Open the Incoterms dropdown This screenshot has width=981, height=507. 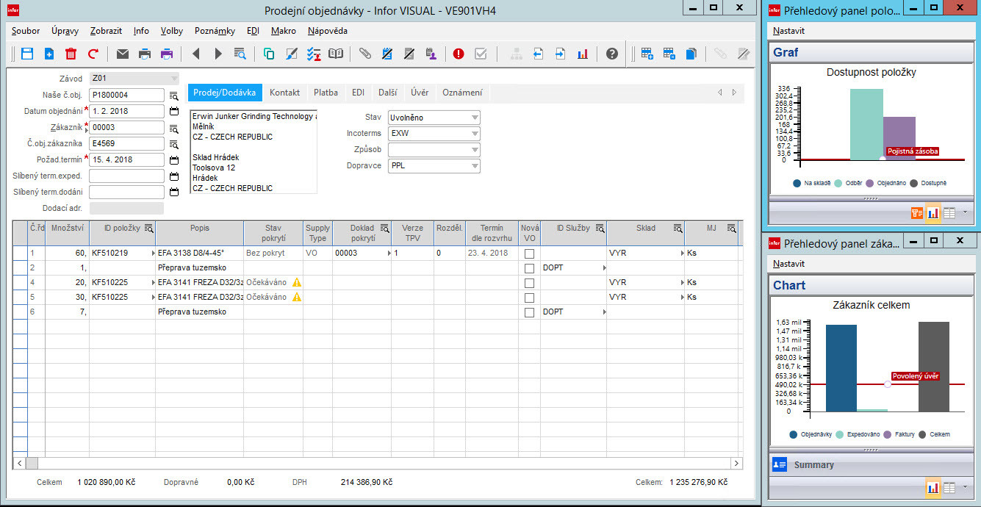(475, 134)
